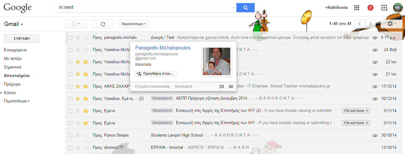
Task: Toggle importance marker on dionisis777 email
Action: pos(86,148)
